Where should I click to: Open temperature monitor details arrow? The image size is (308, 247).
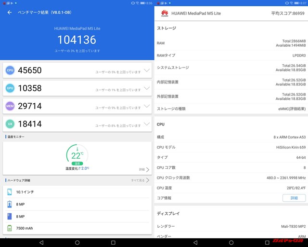point(148,170)
